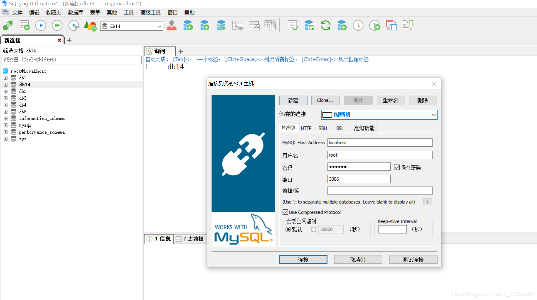Click the 过滤器 filter box in object browser
This screenshot has height=300, width=537.
(x=72, y=60)
